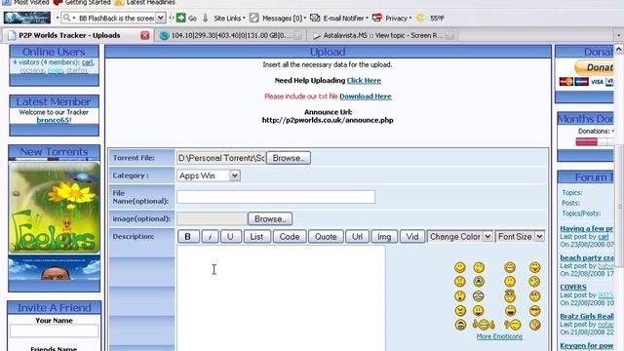Insert the surprised open-mouth emoticon

[x=460, y=296]
